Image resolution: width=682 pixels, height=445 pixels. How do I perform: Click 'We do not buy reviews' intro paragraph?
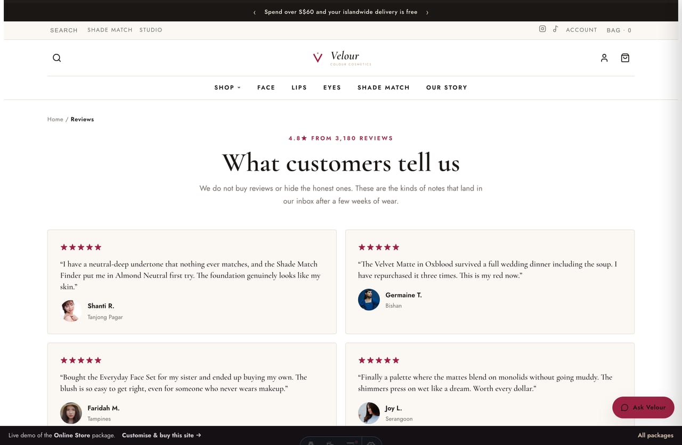pos(341,195)
